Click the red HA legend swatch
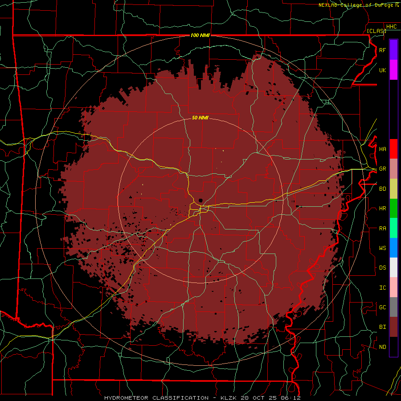Viewport: 401px width, 401px height. point(393,149)
